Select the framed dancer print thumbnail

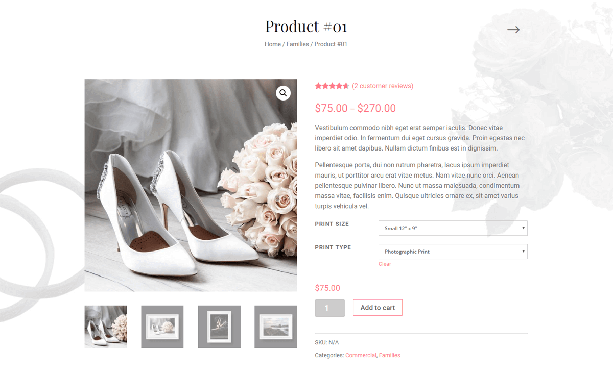219,327
